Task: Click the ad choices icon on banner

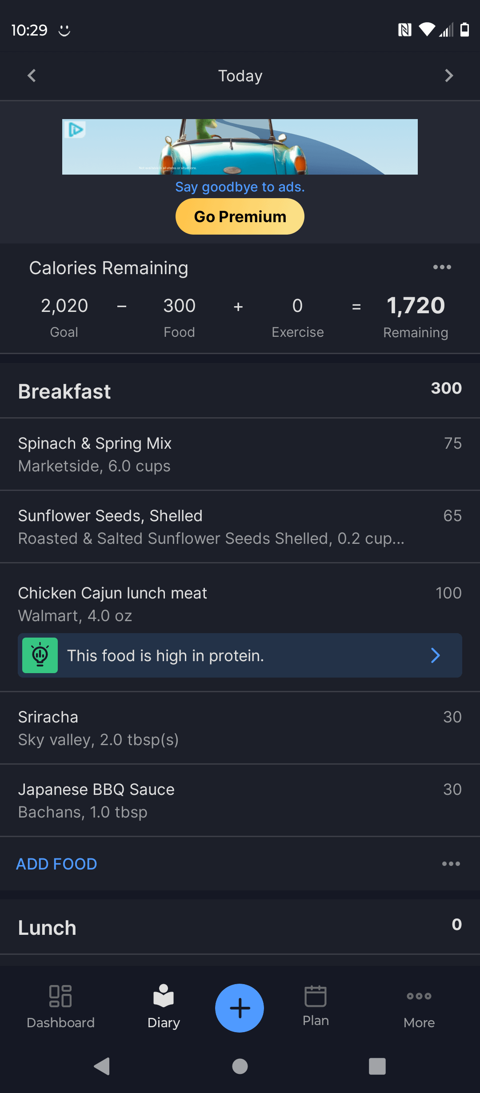Action: (x=75, y=130)
